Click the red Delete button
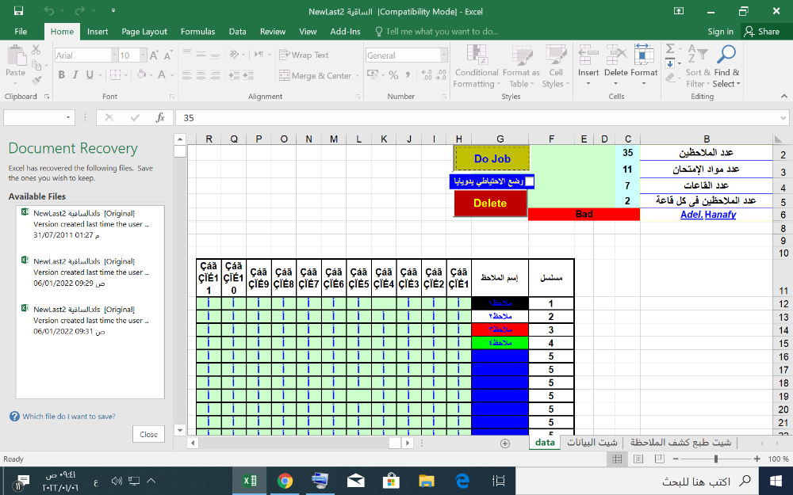The height and width of the screenshot is (495, 793). tap(490, 203)
